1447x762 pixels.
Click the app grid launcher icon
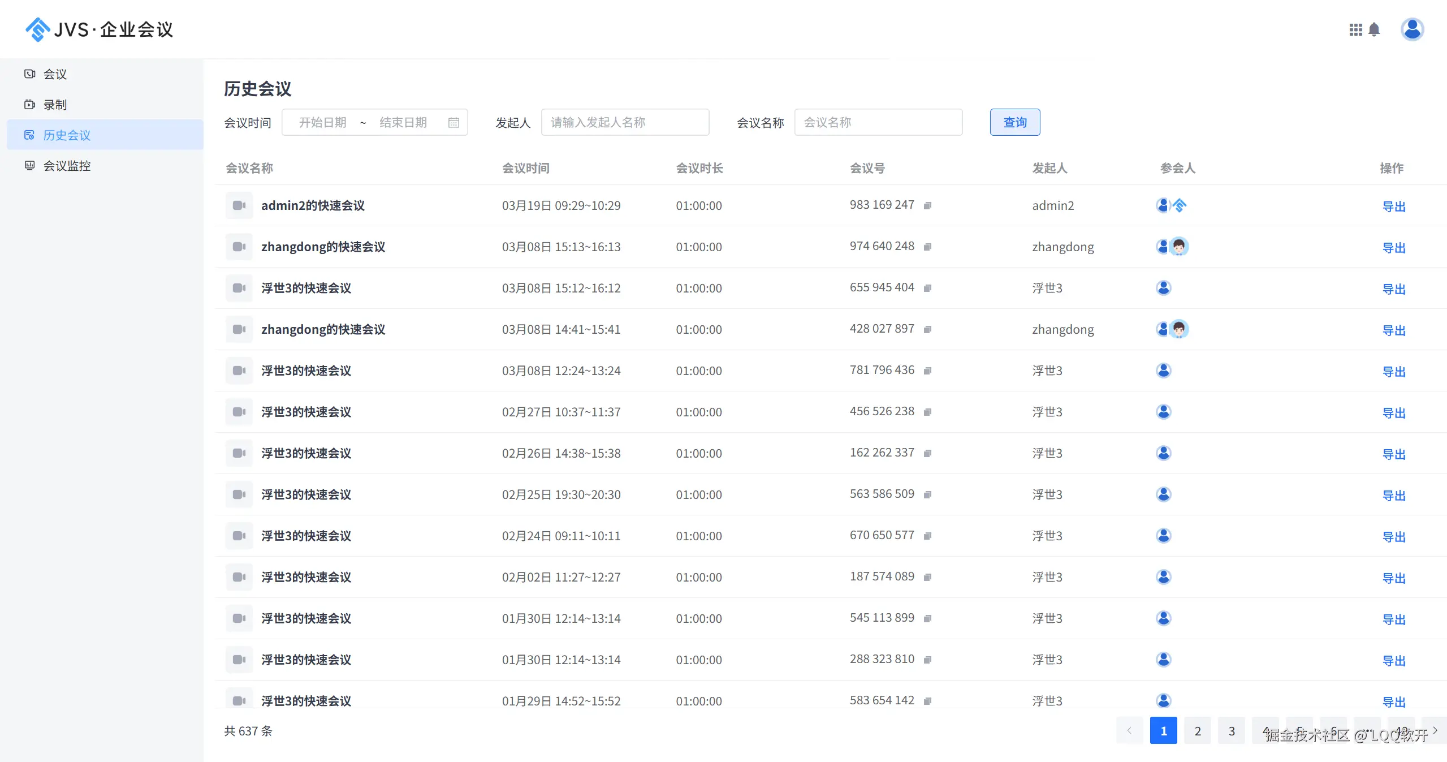click(x=1355, y=29)
